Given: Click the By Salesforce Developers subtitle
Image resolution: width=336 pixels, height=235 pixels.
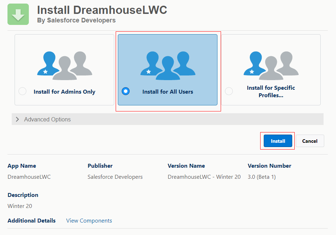Looking at the screenshot, I should tap(76, 20).
